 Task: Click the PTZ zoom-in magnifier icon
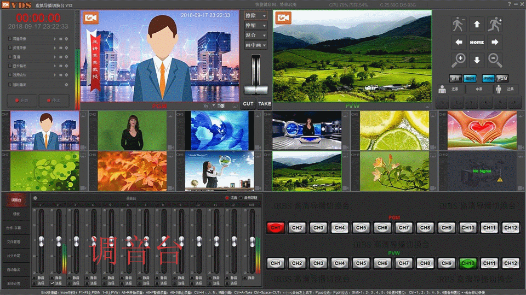(x=459, y=60)
